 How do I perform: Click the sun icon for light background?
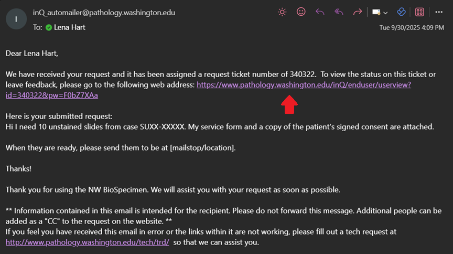tap(282, 12)
